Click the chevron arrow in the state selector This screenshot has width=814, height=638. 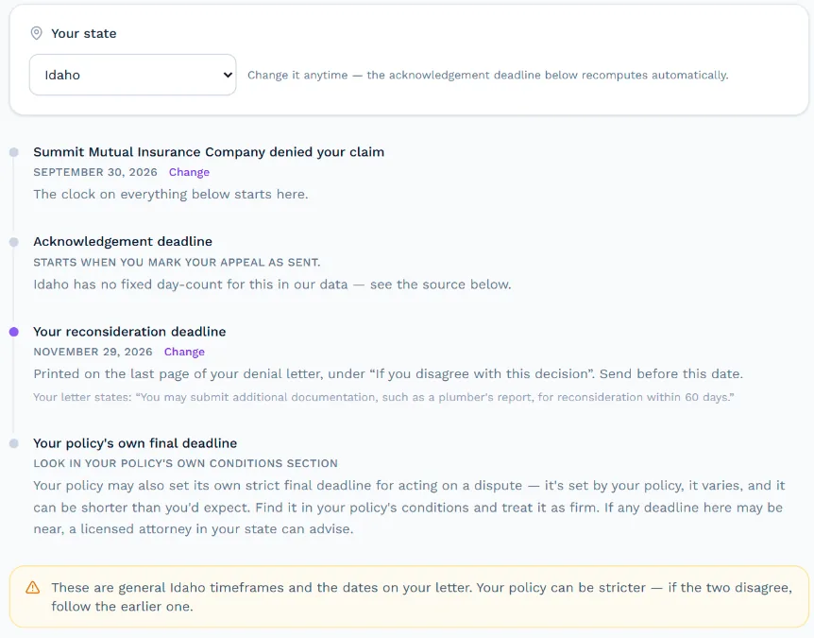pyautogui.click(x=228, y=75)
